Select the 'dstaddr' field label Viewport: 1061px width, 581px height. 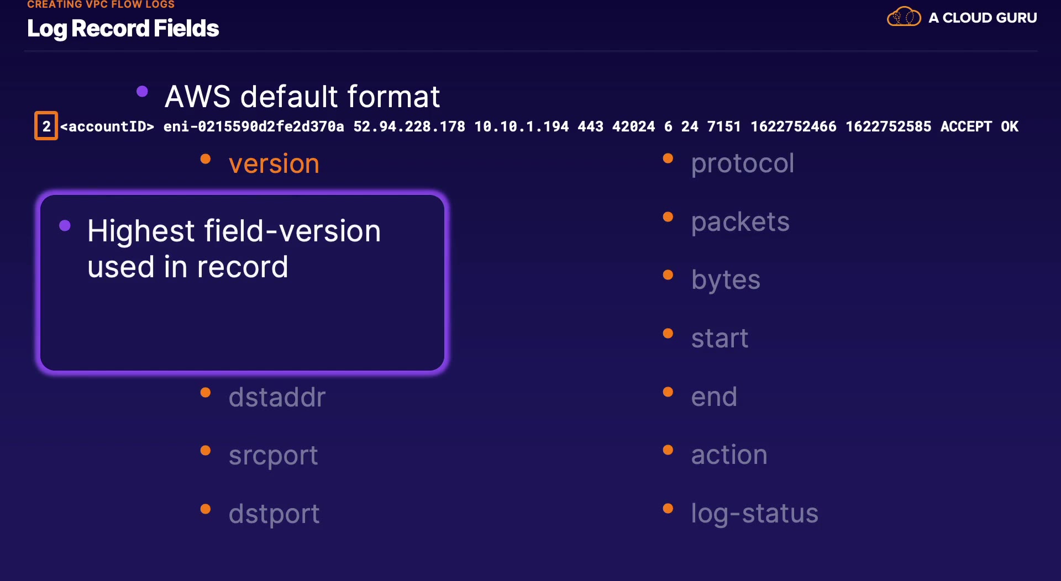pos(277,397)
